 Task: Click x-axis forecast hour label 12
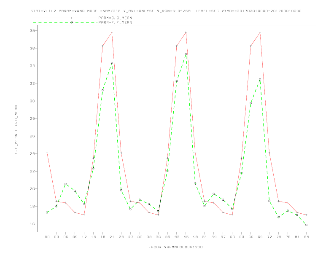[x=84, y=237]
